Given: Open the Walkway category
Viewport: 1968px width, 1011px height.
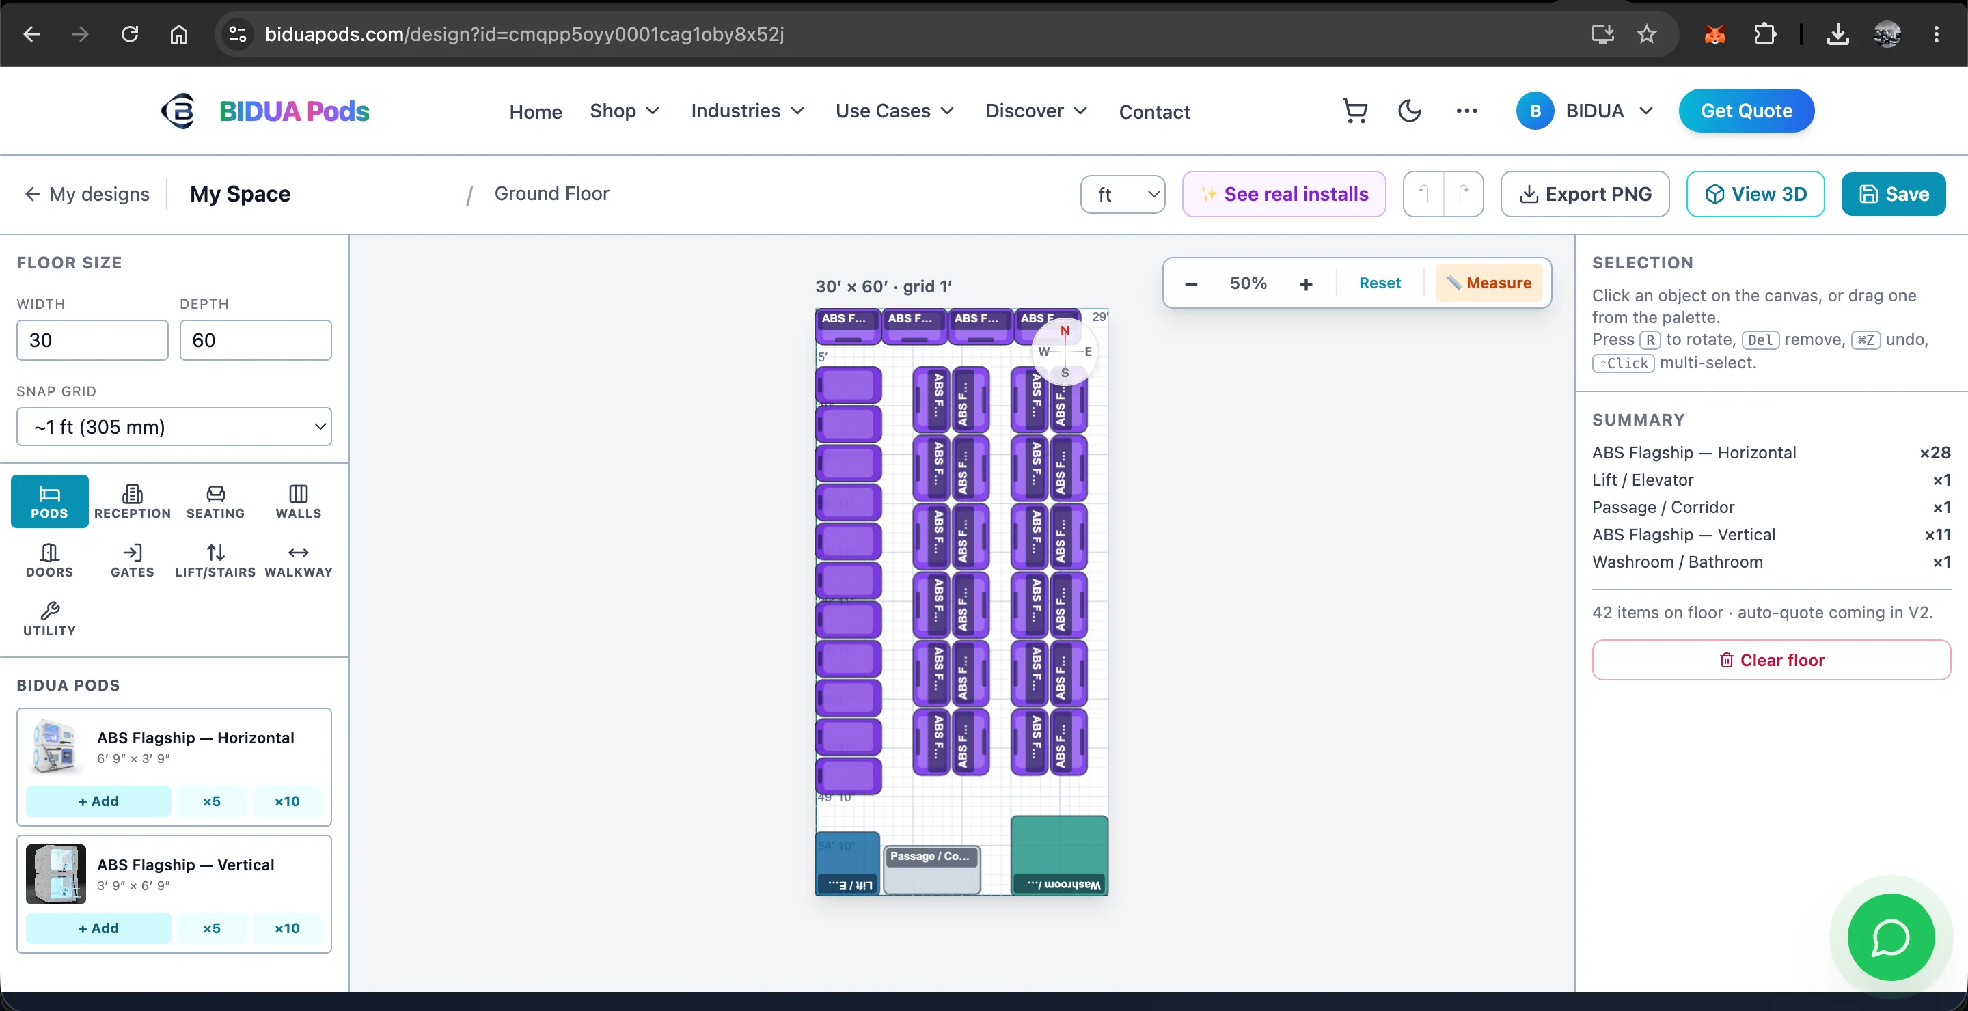Looking at the screenshot, I should [298, 559].
